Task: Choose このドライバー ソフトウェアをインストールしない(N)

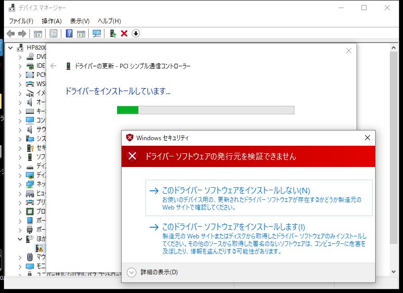Action: coord(259,198)
